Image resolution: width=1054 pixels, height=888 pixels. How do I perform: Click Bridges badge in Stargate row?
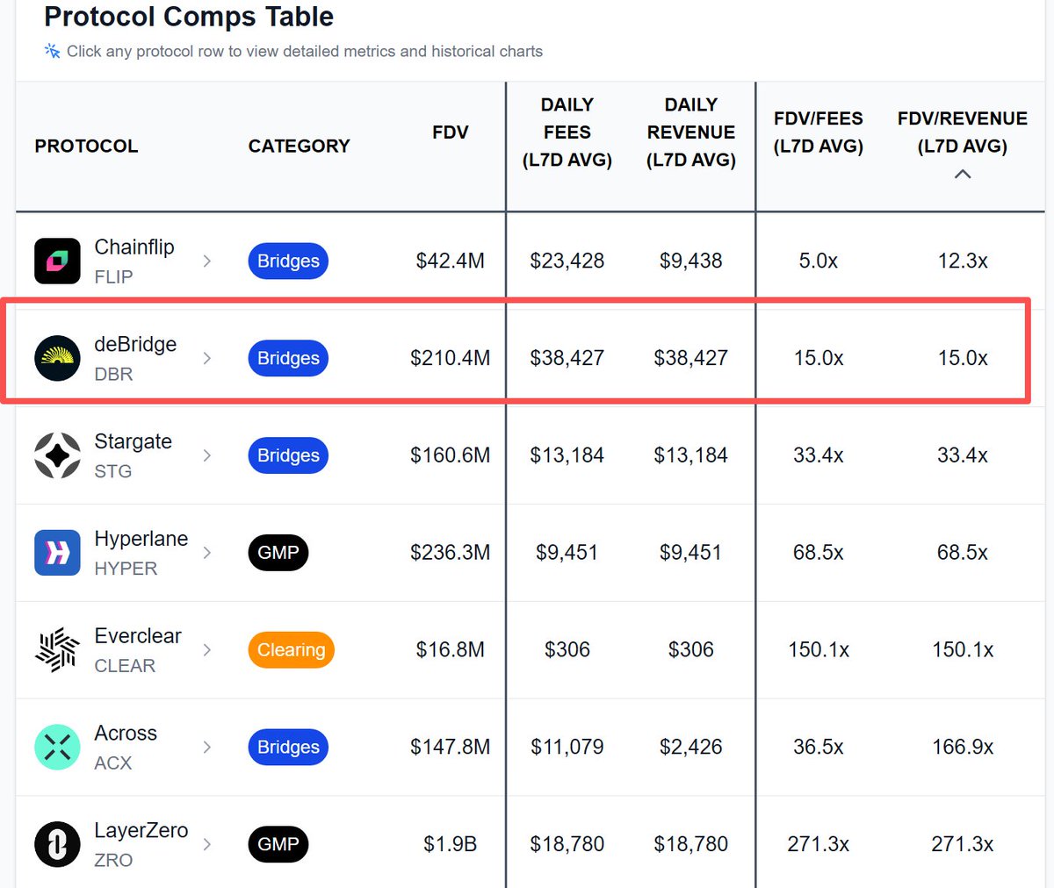288,455
